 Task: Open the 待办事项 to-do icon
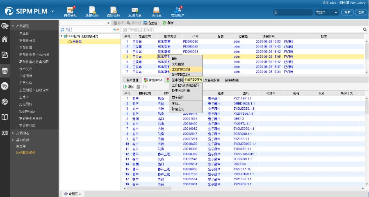point(71,10)
